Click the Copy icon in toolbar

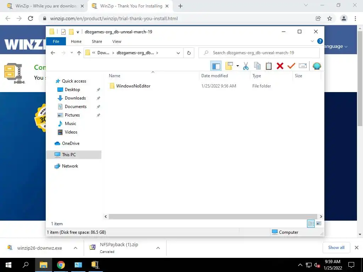[x=257, y=66]
